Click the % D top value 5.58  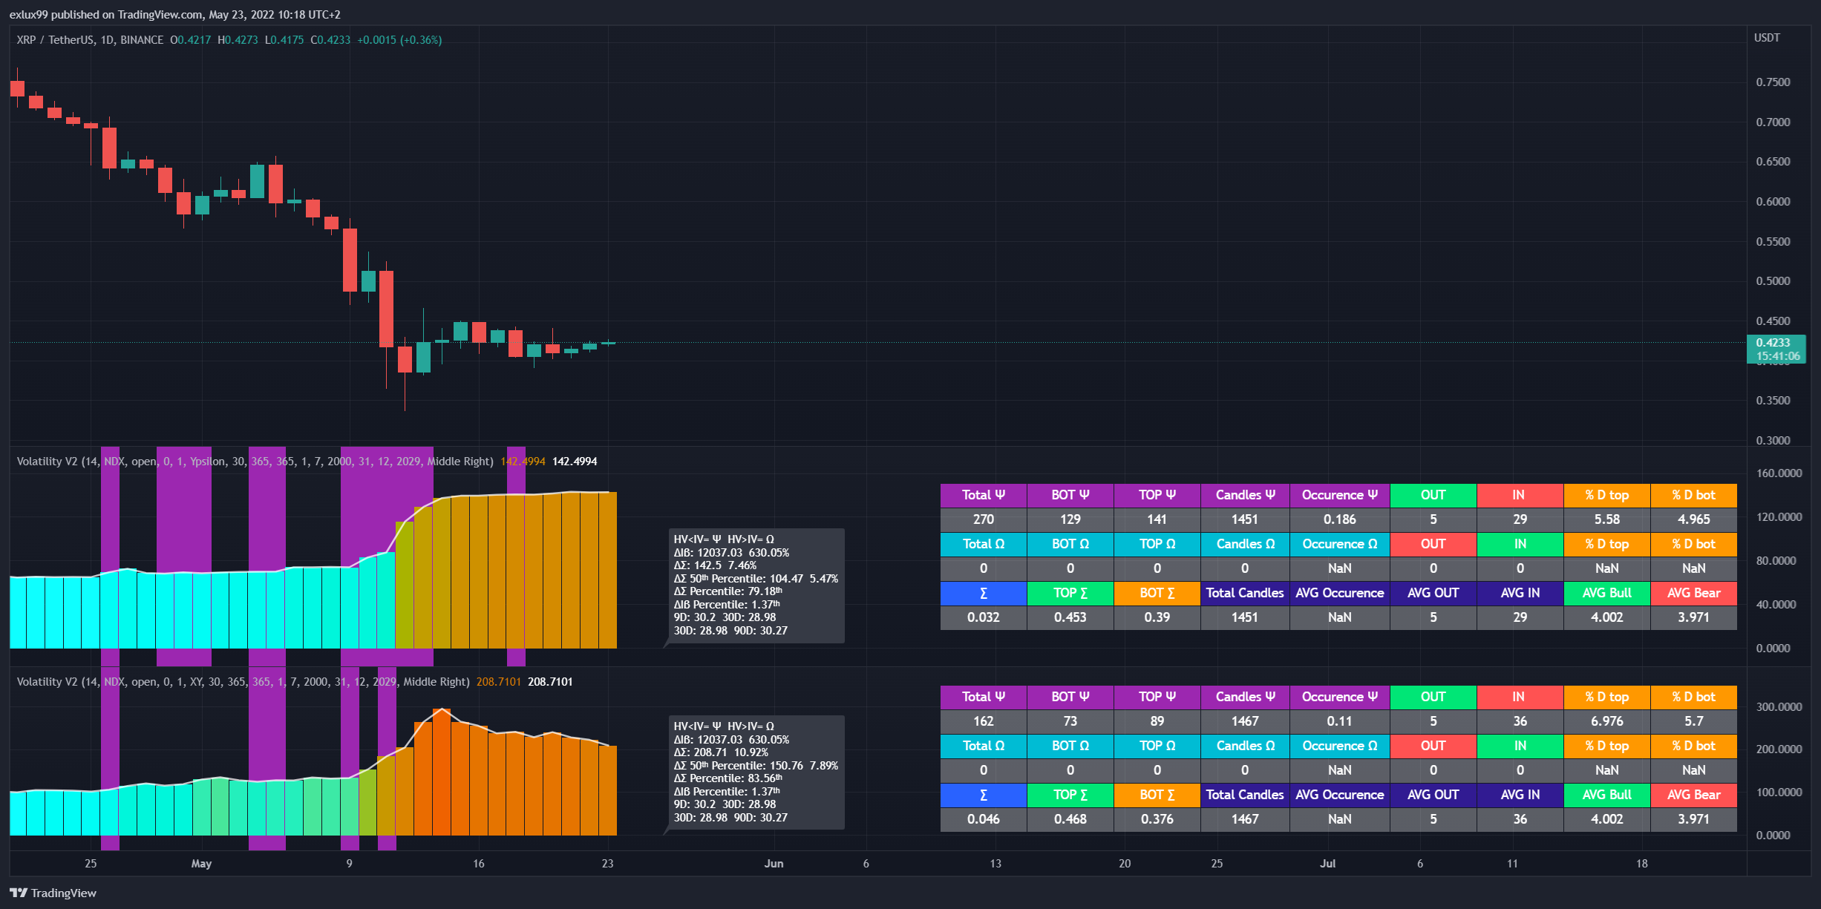[x=1607, y=519]
